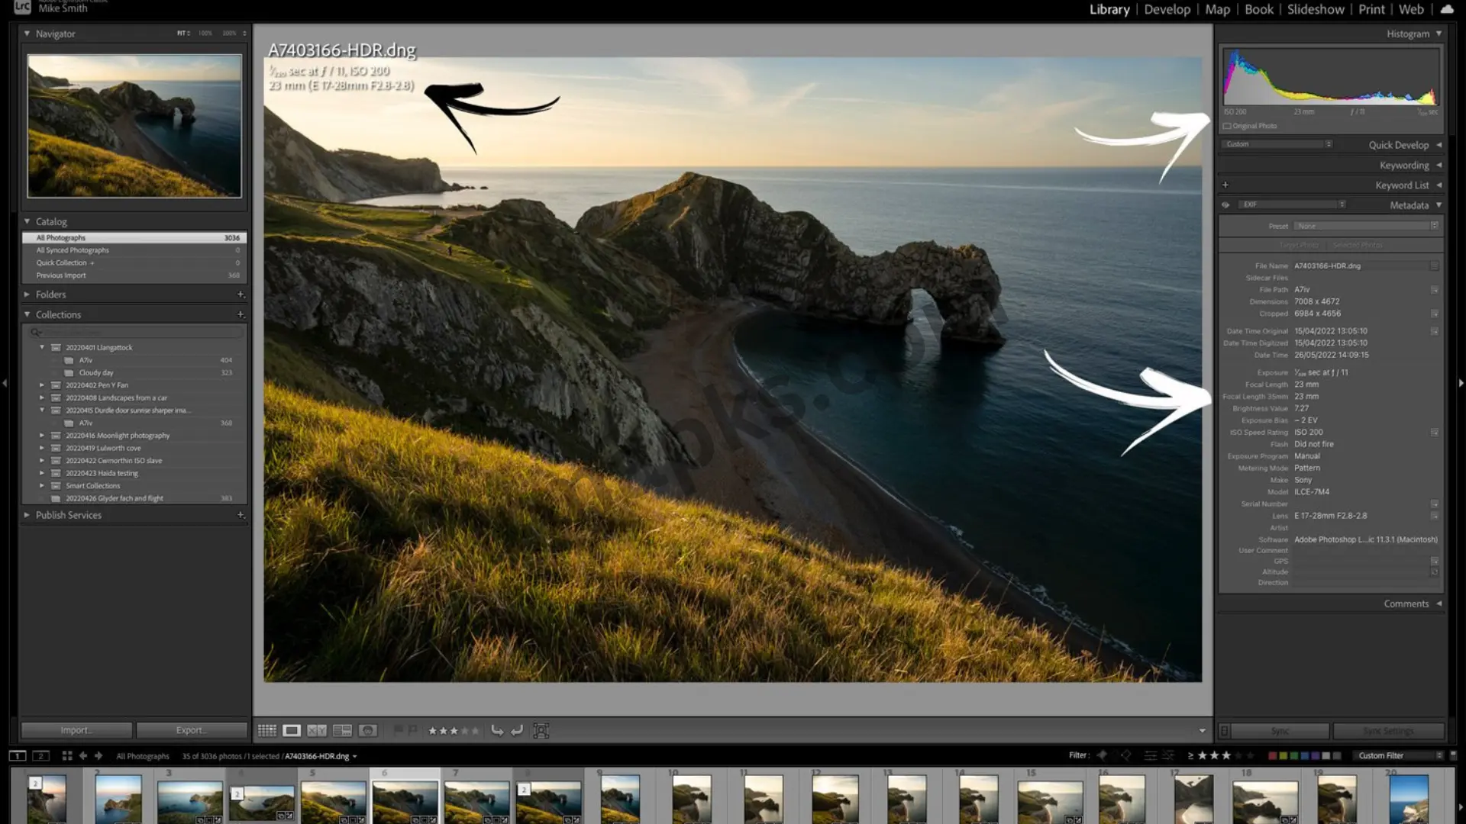The width and height of the screenshot is (1466, 824).
Task: Collapse the Navigator panel
Action: click(x=27, y=34)
